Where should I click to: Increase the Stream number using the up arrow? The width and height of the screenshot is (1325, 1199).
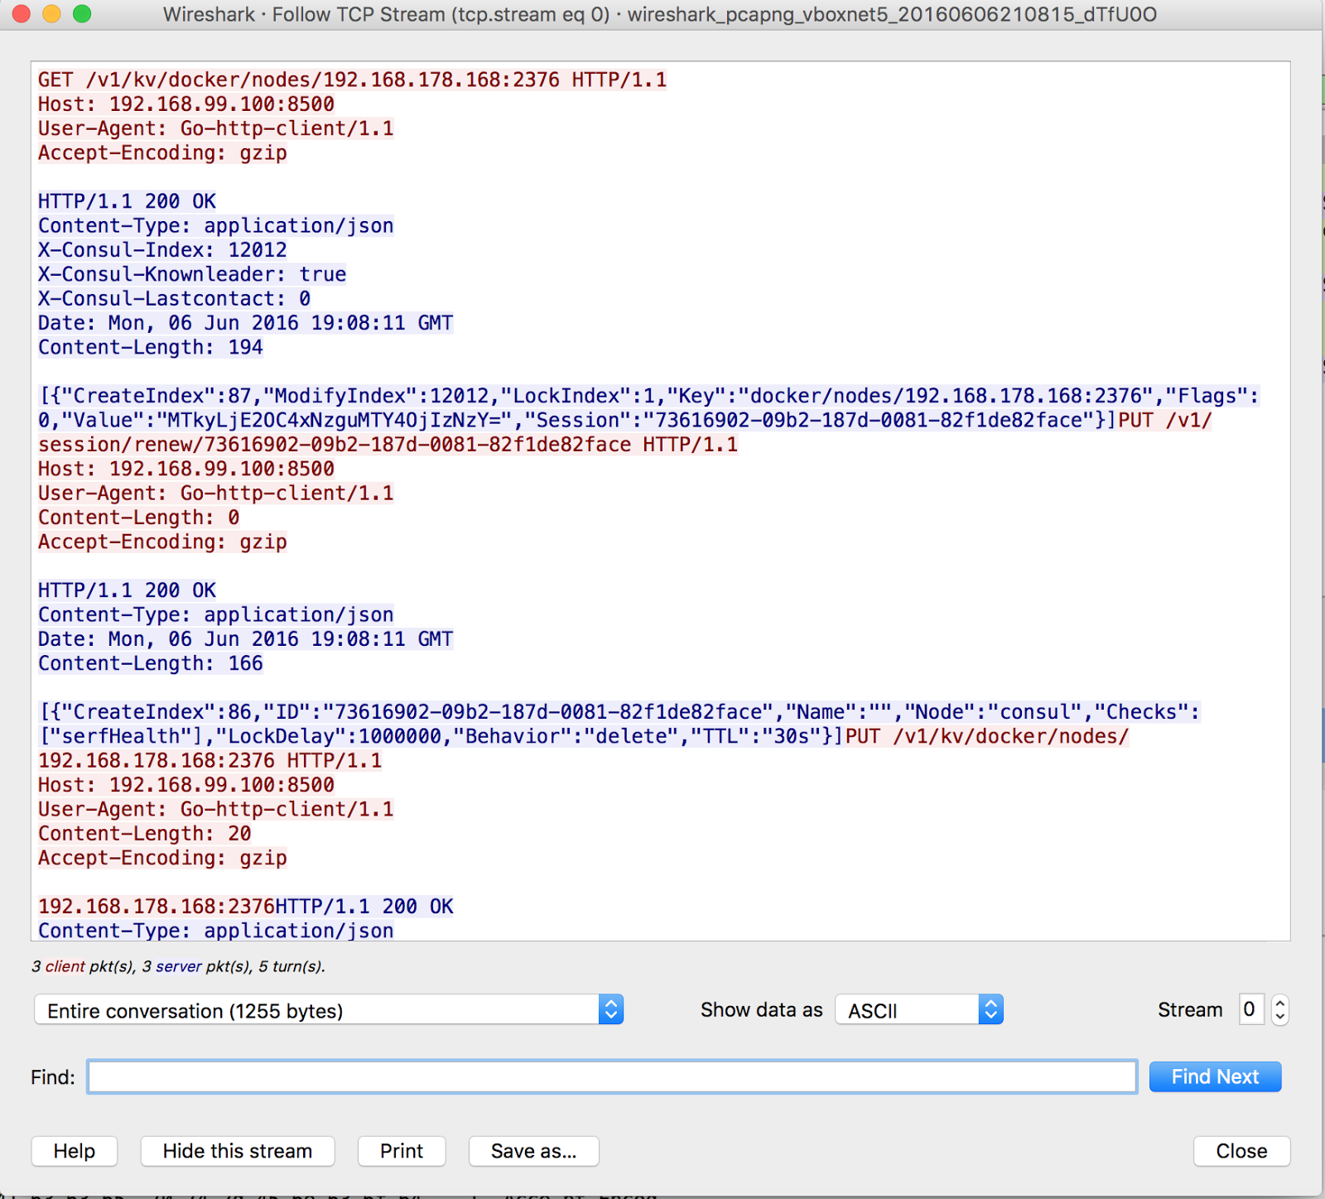point(1279,1002)
